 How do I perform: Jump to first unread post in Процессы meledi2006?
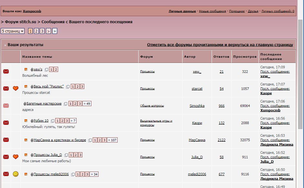pyautogui.click(x=26, y=174)
